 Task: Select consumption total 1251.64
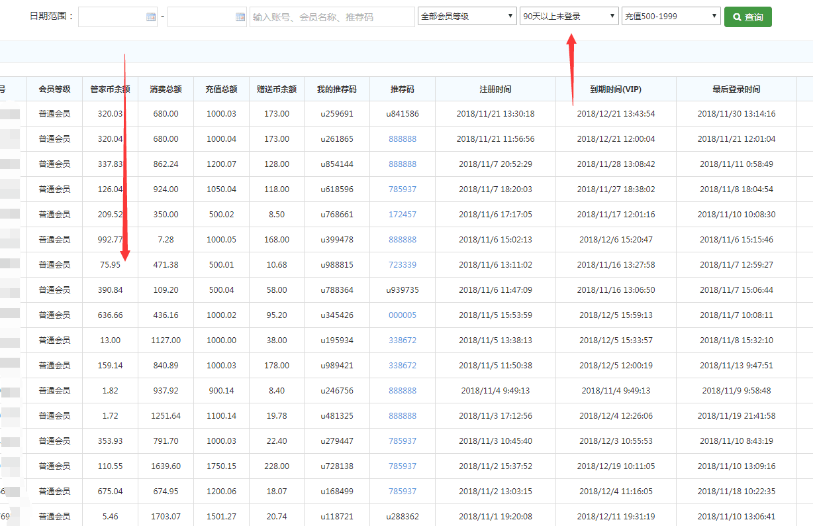(166, 416)
